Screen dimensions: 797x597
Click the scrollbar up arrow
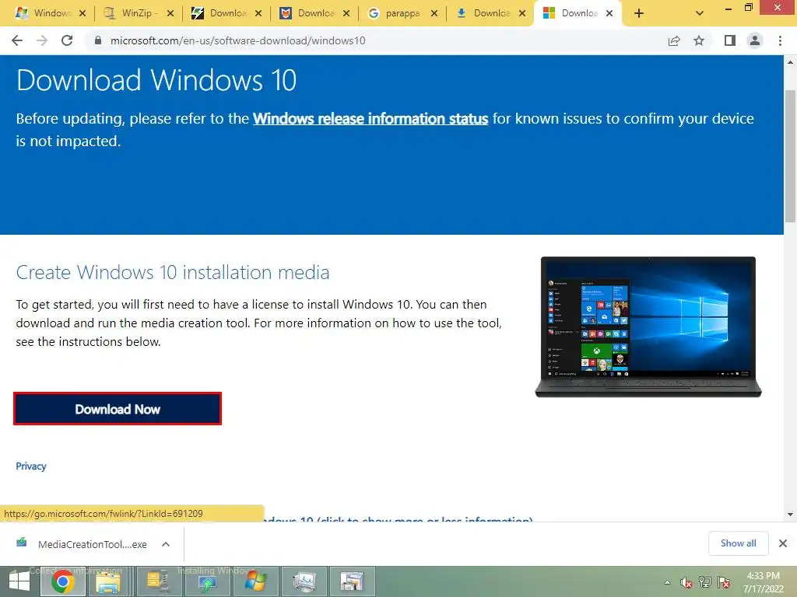(790, 62)
